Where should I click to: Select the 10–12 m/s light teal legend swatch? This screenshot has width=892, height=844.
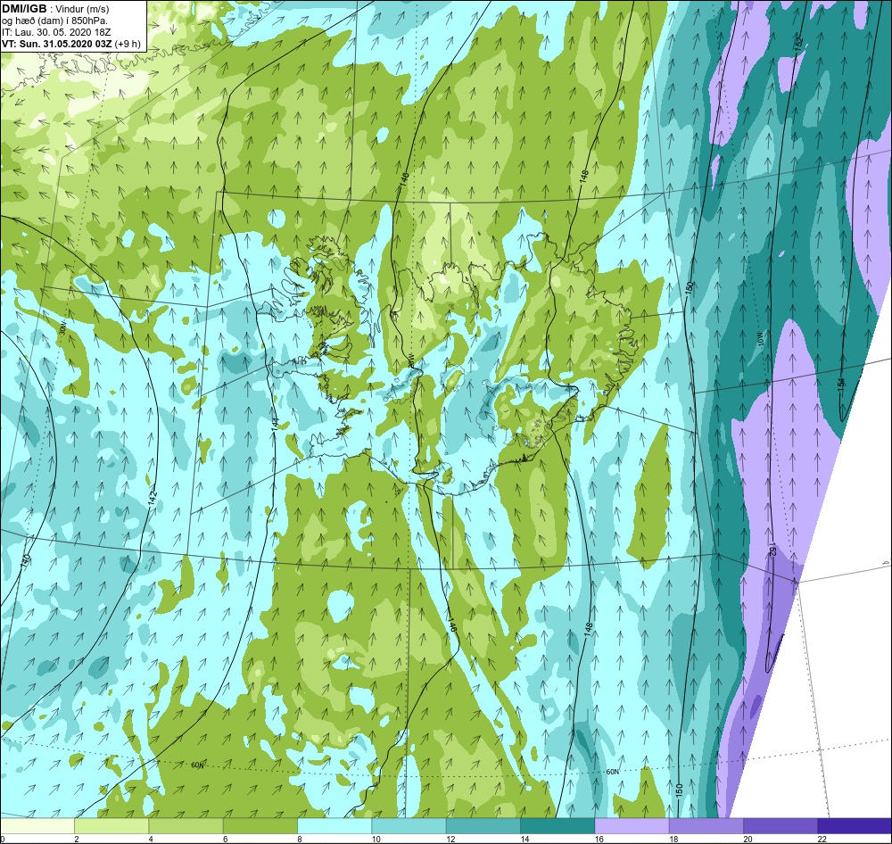[x=409, y=825]
